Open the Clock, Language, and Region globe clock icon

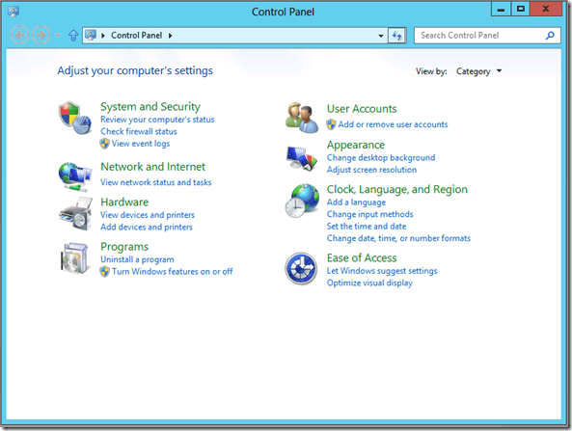302,201
